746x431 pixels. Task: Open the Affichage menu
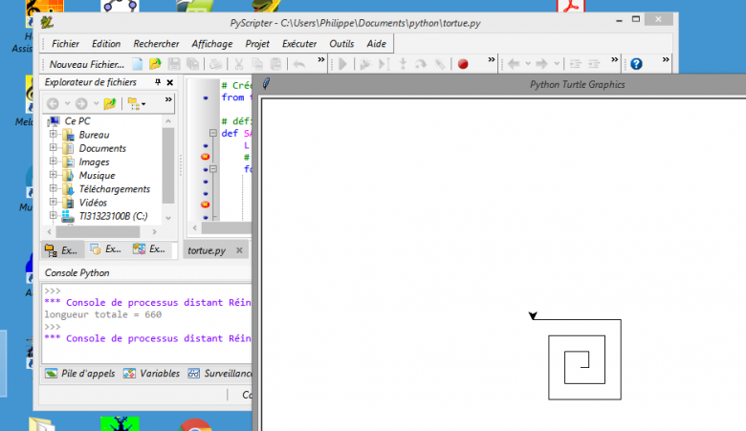211,43
